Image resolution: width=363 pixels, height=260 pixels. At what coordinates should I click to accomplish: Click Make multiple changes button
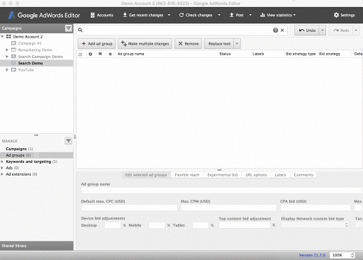(145, 44)
